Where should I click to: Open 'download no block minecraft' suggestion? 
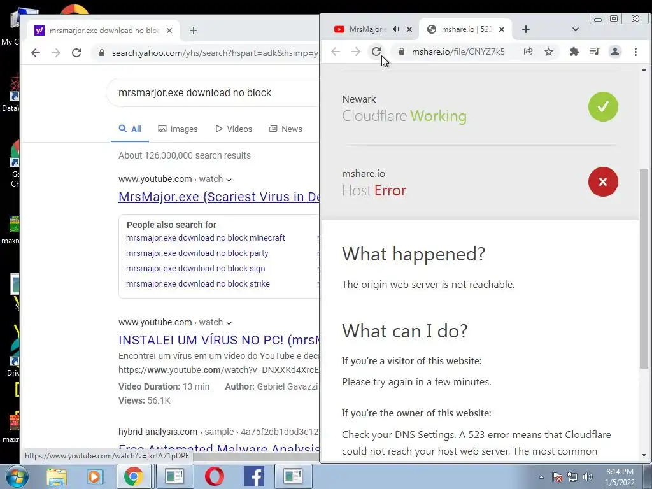click(x=206, y=238)
